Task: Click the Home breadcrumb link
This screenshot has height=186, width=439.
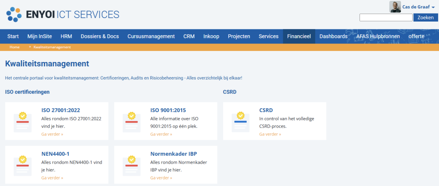Action: tap(14, 47)
